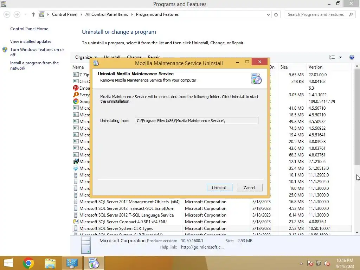Click Uninstall button in Mozilla dialog

219,188
